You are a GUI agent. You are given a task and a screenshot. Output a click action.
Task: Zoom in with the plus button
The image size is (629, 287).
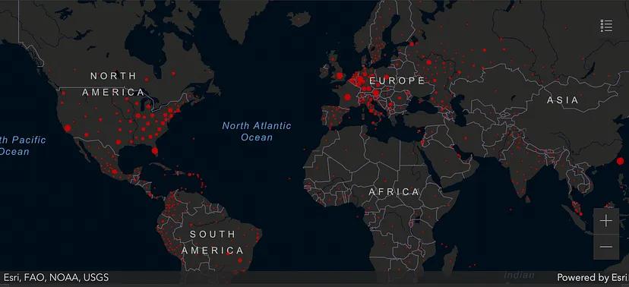606,221
